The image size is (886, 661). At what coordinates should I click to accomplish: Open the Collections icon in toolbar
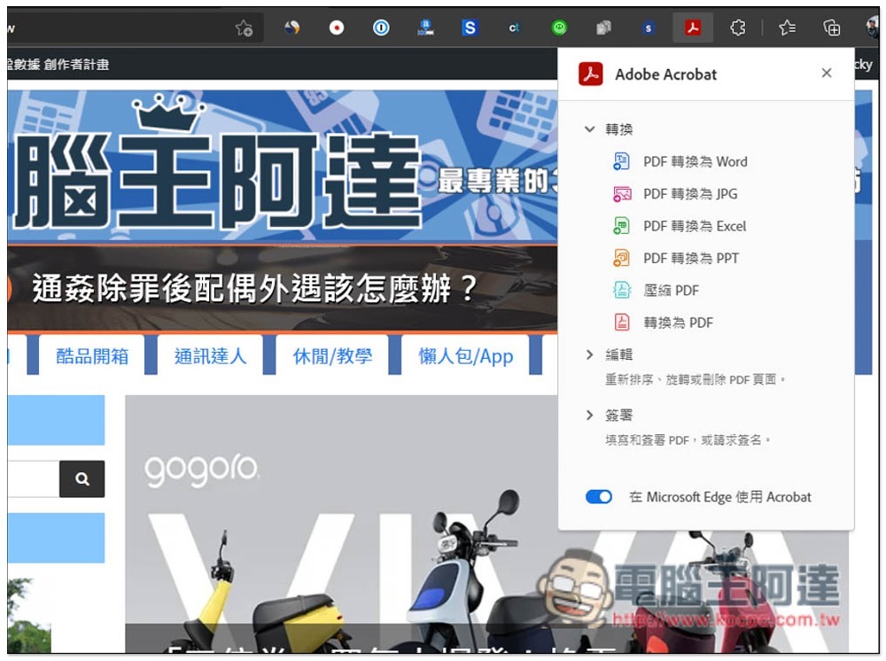(x=831, y=28)
